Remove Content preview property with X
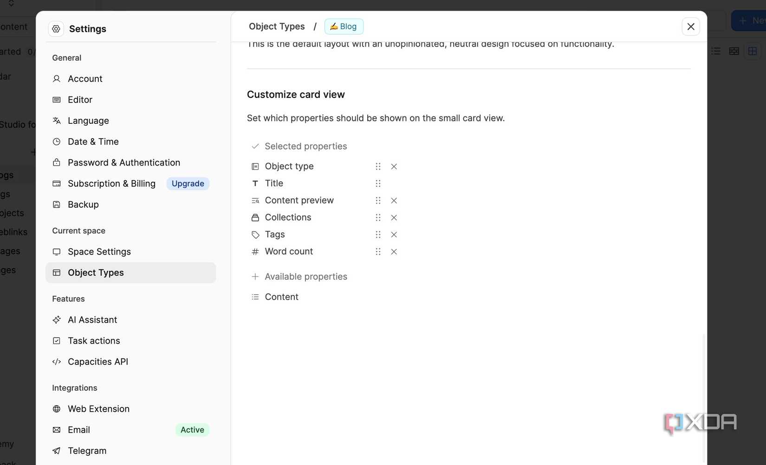 [394, 200]
